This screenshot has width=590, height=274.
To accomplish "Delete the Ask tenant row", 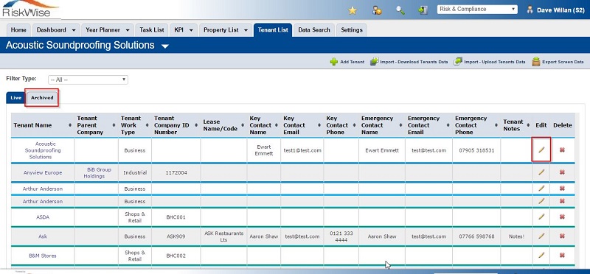I will pos(562,236).
